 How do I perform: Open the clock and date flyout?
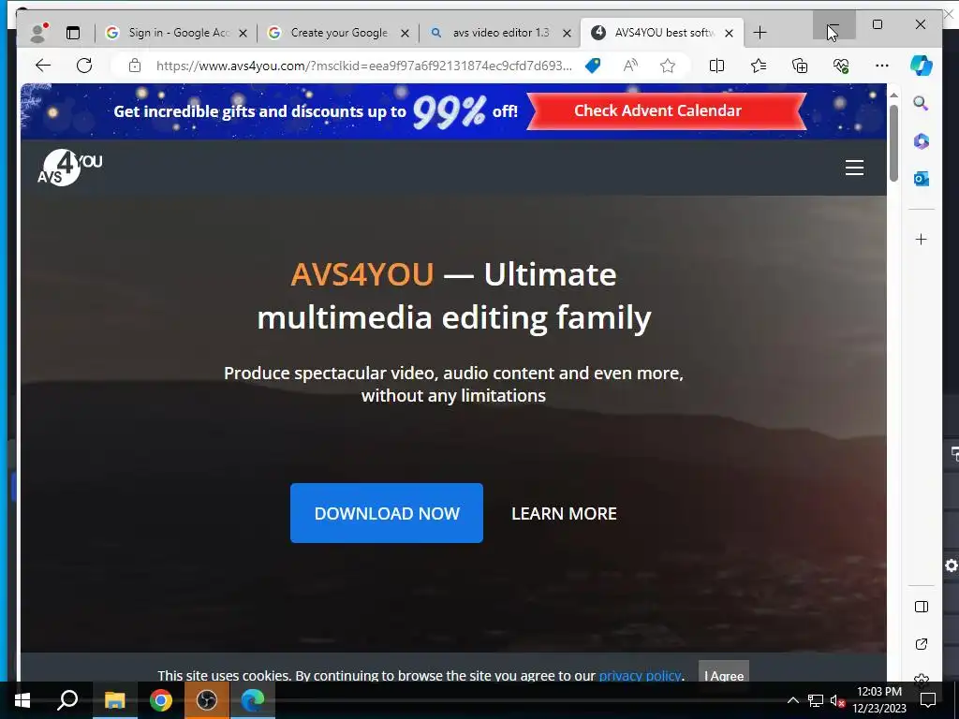point(879,700)
